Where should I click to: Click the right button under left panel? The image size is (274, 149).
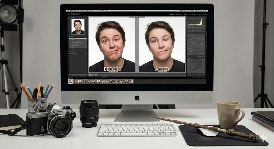(x=83, y=75)
